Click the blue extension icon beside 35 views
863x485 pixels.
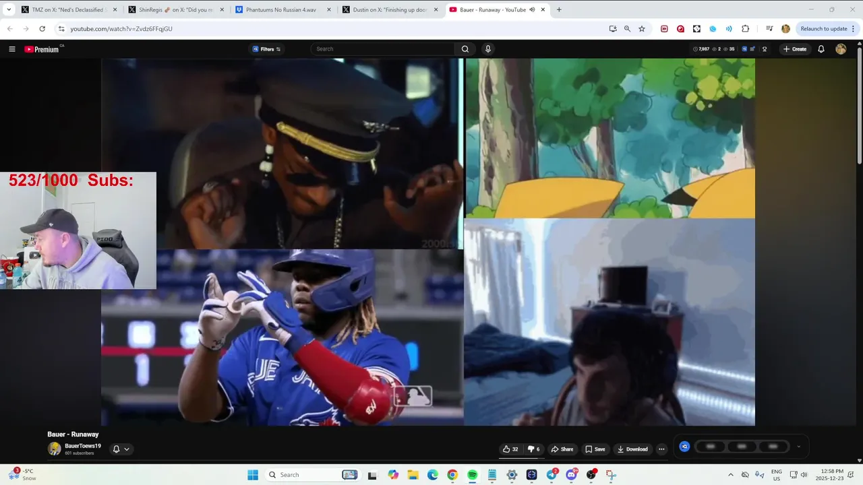click(x=744, y=49)
